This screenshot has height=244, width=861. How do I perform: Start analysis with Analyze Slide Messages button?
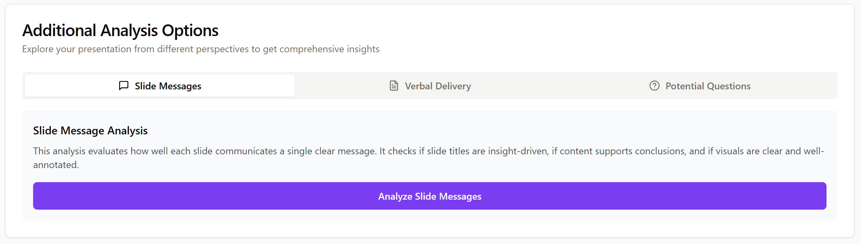click(x=430, y=196)
